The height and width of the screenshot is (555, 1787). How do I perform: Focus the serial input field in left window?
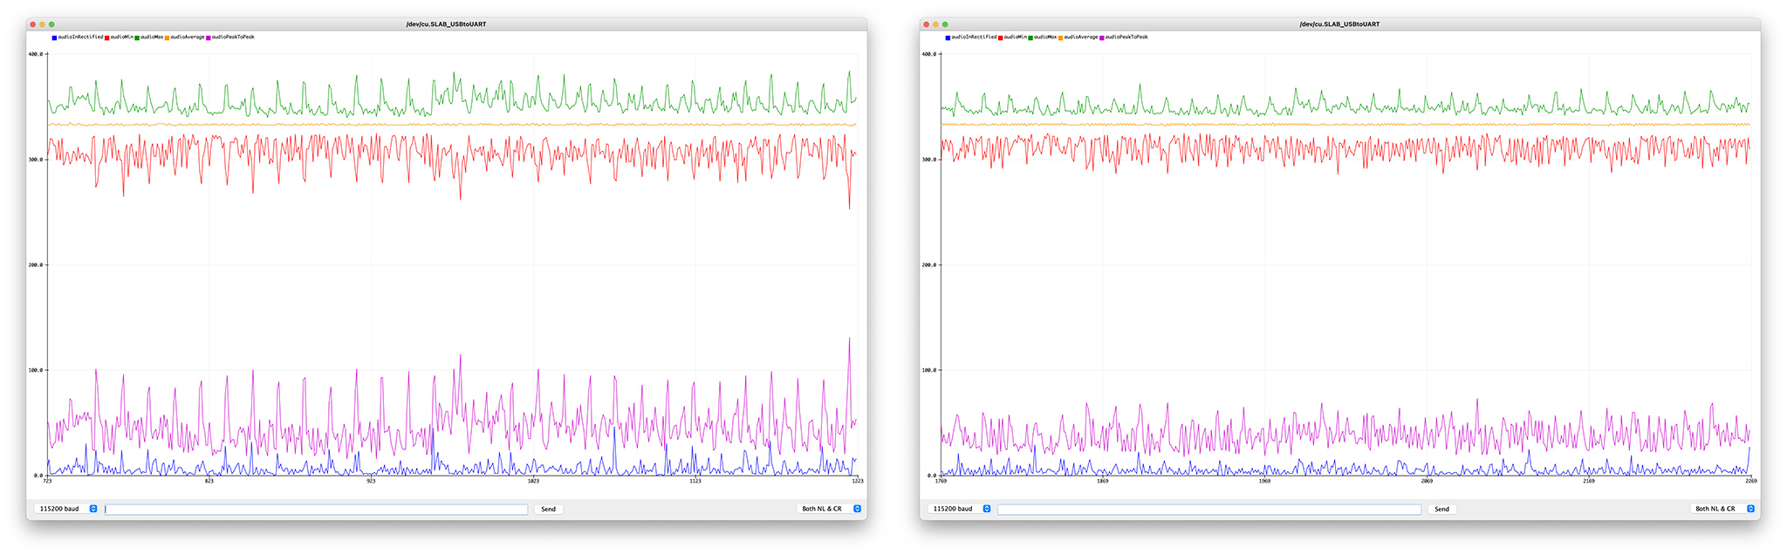[316, 509]
